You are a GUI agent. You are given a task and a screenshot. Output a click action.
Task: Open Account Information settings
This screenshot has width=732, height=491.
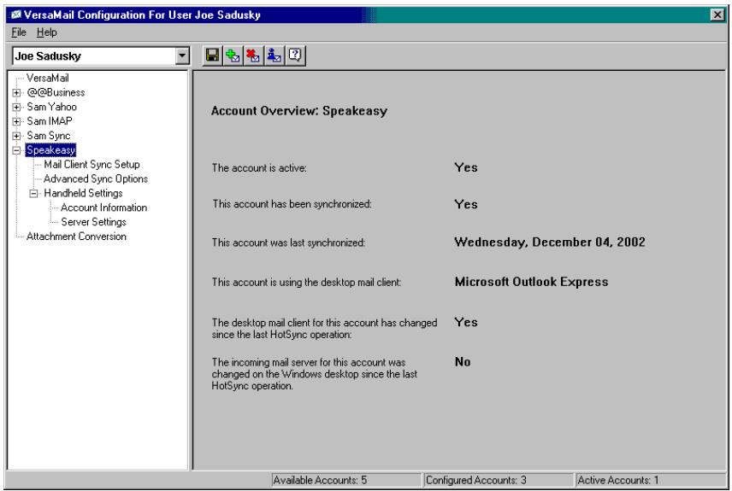(103, 208)
